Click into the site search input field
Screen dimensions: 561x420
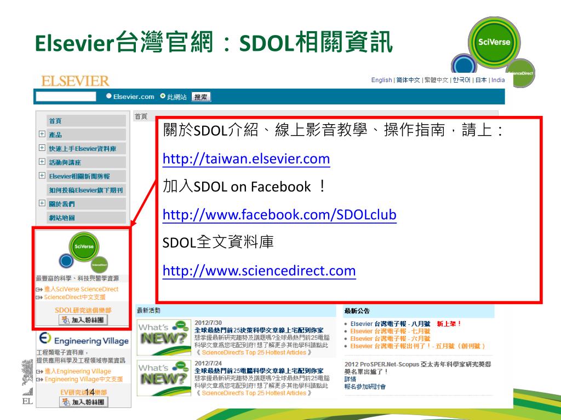(x=66, y=96)
